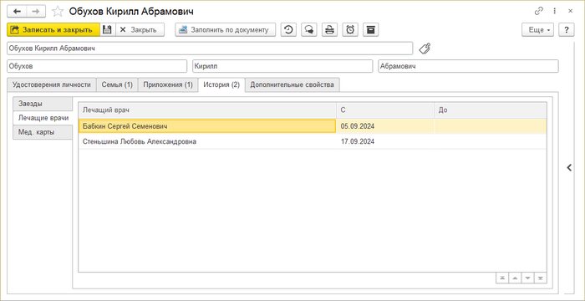This screenshot has width=585, height=301.
Task: Click date cell 05.09.2024
Action: coord(385,126)
